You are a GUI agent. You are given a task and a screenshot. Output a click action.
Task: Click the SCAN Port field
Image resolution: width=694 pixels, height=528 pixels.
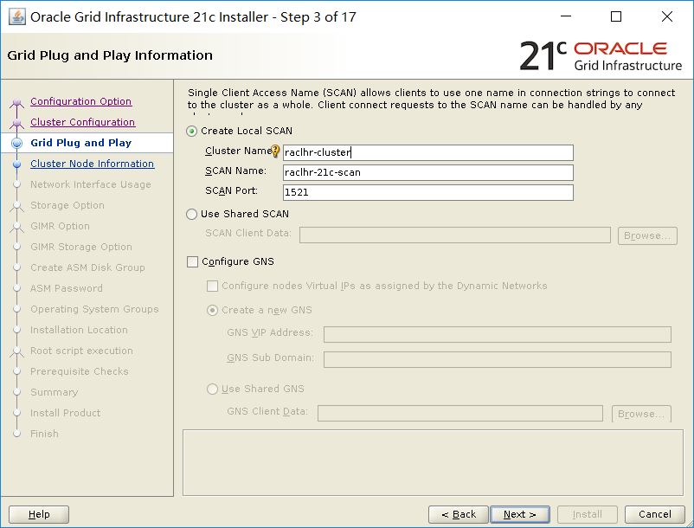point(428,192)
